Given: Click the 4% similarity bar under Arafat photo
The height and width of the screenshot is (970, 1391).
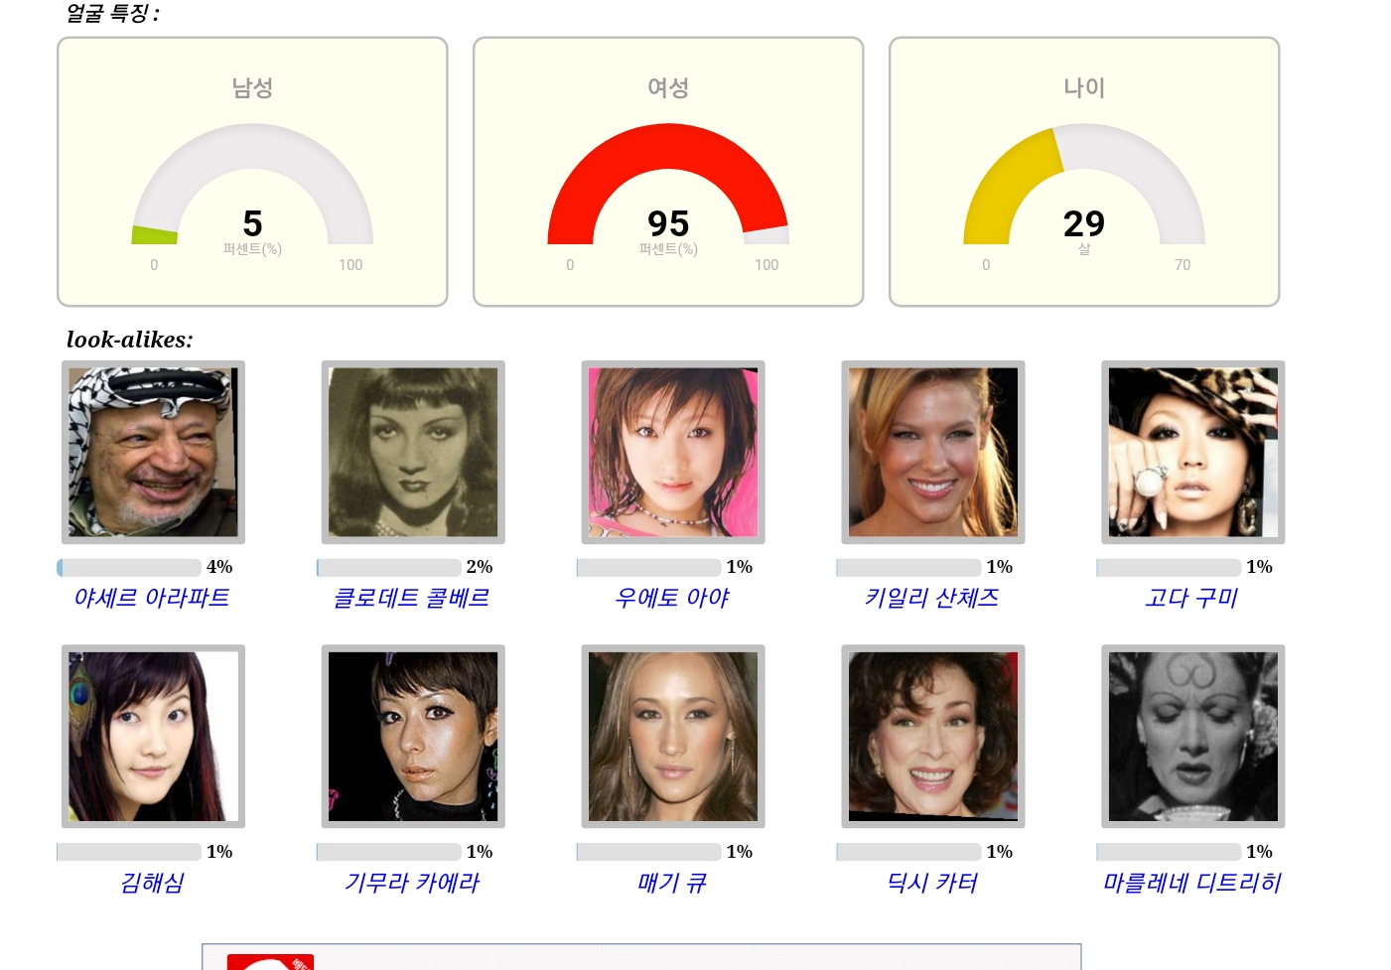Looking at the screenshot, I should click(x=129, y=567).
